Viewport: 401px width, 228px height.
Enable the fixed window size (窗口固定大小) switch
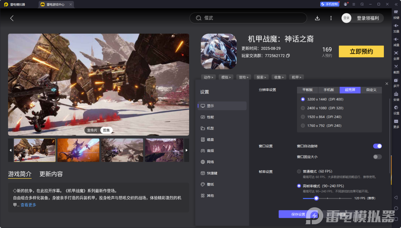tap(377, 157)
